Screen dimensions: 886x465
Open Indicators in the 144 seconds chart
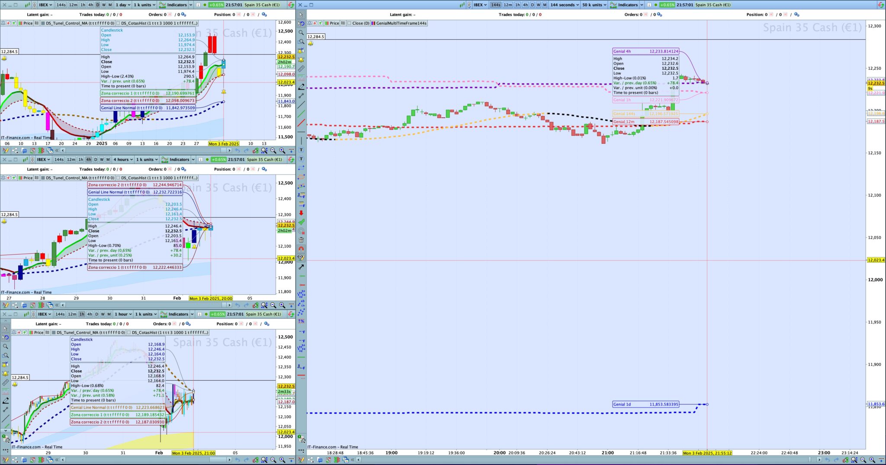(624, 5)
